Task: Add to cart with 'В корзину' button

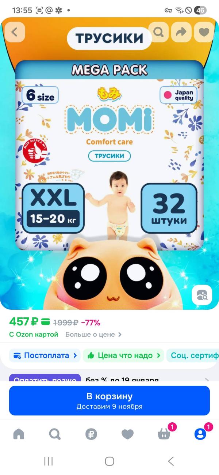Action: [109, 401]
